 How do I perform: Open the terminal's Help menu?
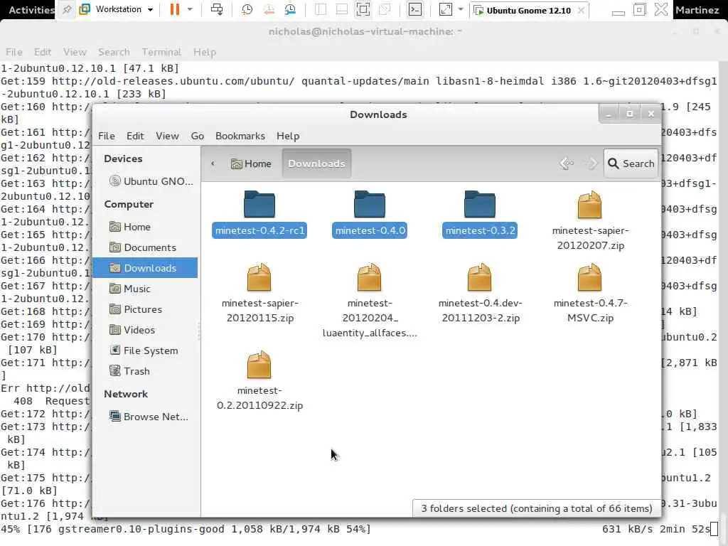[204, 52]
